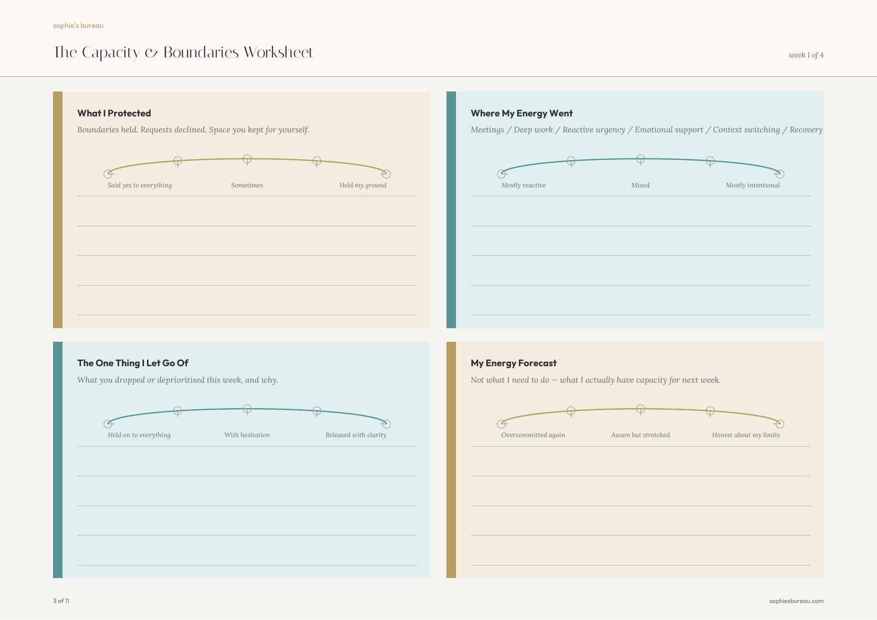The width and height of the screenshot is (877, 620).
Task: Mark the 'Said yes to everything' scale circle
Action: pyautogui.click(x=108, y=174)
